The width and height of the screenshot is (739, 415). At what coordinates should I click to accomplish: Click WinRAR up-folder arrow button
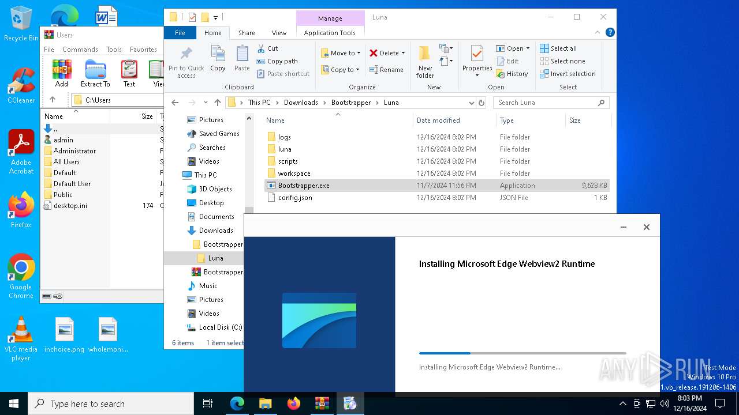point(53,100)
